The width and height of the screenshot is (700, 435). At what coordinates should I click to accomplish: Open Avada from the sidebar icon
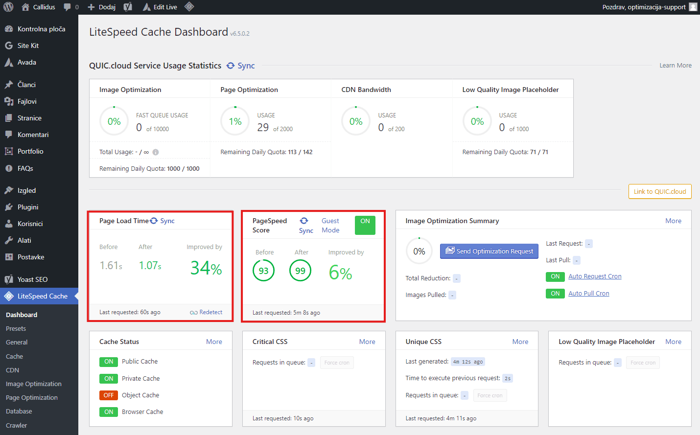coord(9,62)
